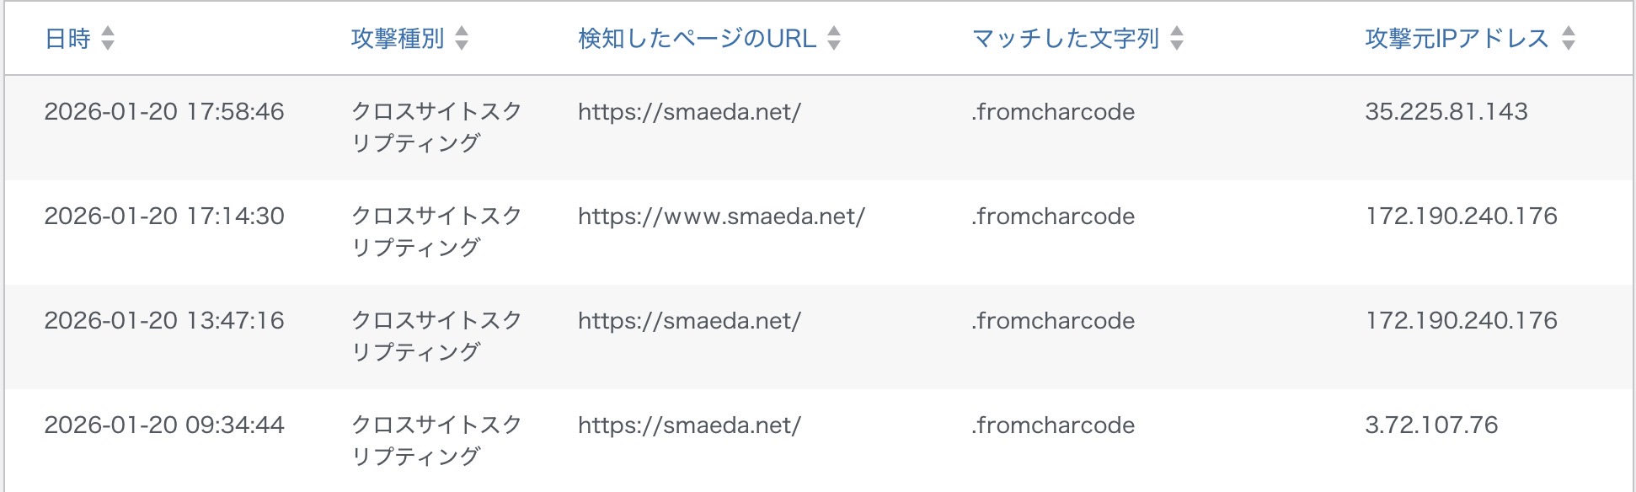Click the 検知したページのURL header label
The height and width of the screenshot is (492, 1636).
coord(697,39)
